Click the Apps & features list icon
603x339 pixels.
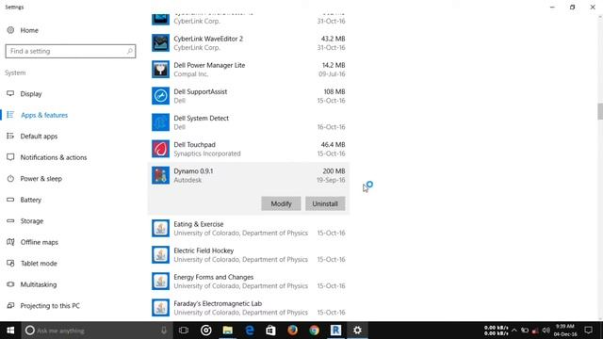10,115
